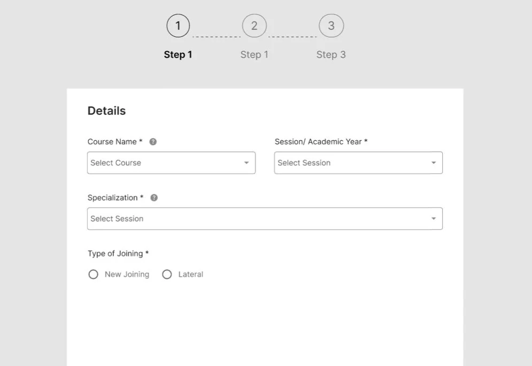Click the New Joining label text
This screenshot has width=532, height=366.
pyautogui.click(x=127, y=274)
